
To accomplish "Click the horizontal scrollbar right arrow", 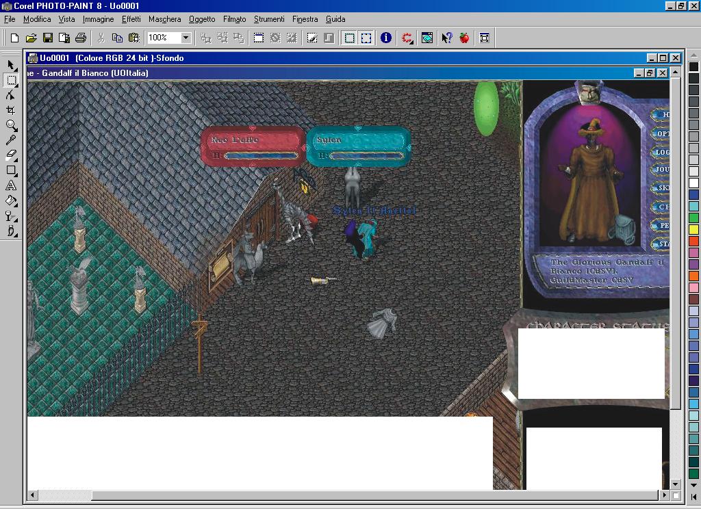I will (664, 495).
